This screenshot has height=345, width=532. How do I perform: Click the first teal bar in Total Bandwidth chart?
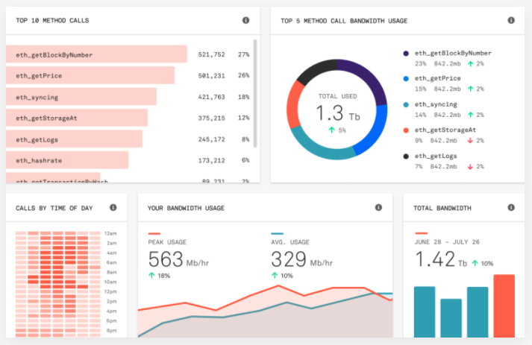(x=425, y=311)
